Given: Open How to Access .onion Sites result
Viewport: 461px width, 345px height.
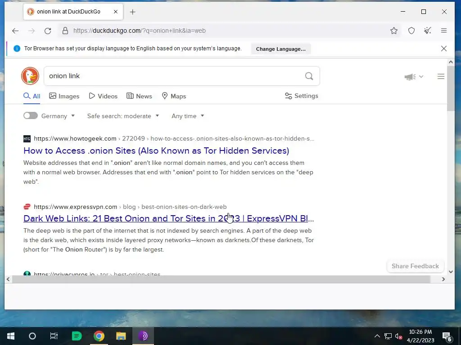Looking at the screenshot, I should point(156,150).
